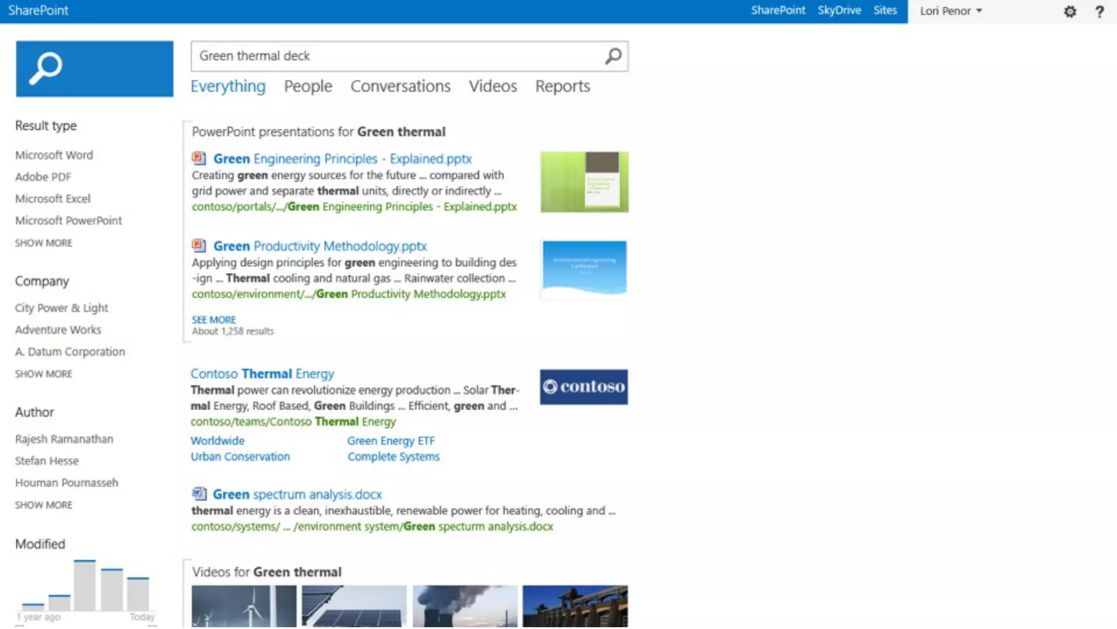Viewport: 1117px width, 629px height.
Task: Expand Result type with SHOW MORE
Action: coord(44,243)
